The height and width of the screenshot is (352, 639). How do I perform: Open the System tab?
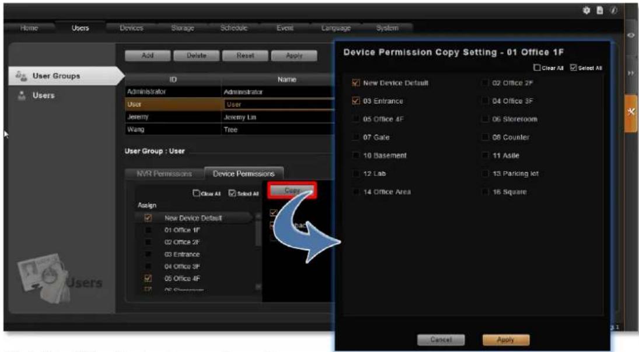(387, 27)
